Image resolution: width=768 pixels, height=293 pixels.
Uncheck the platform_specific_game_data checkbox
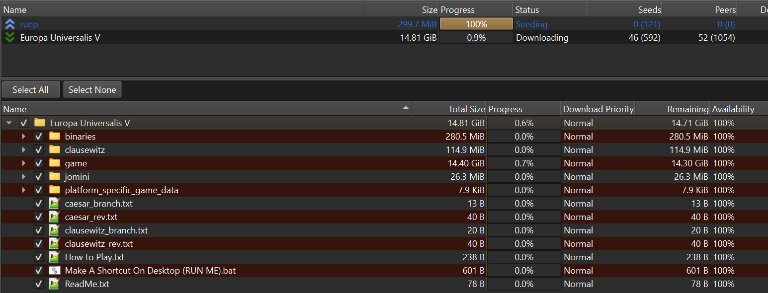click(x=39, y=190)
